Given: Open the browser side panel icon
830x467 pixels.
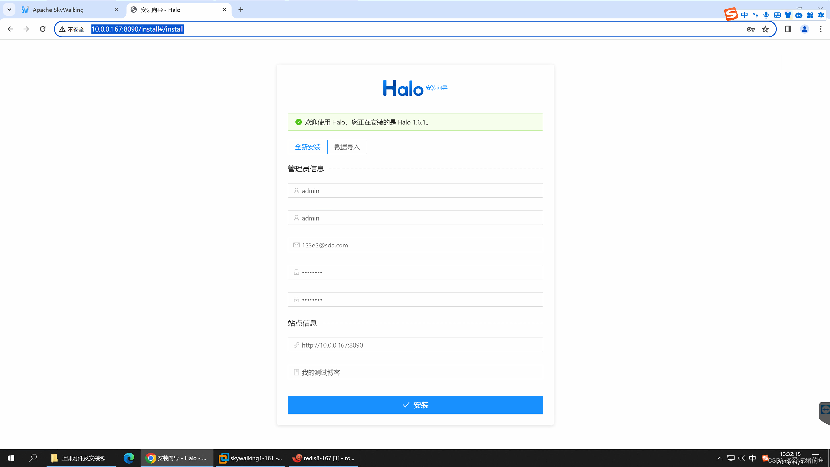Looking at the screenshot, I should pyautogui.click(x=788, y=29).
